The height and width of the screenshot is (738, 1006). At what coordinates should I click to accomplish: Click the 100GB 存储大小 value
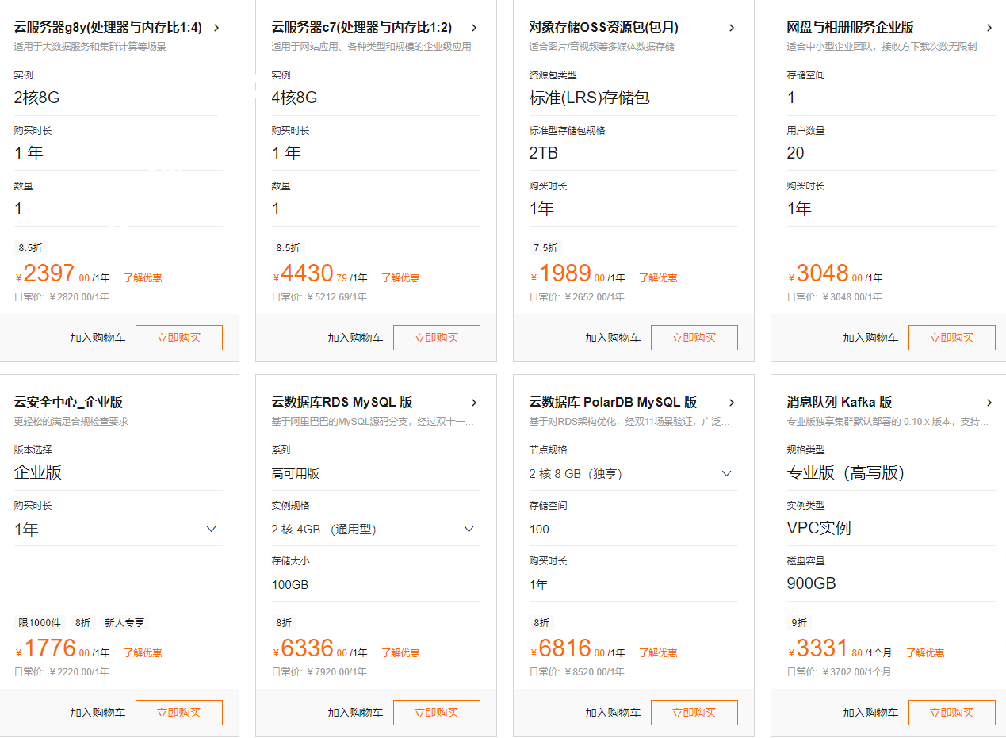pos(290,585)
